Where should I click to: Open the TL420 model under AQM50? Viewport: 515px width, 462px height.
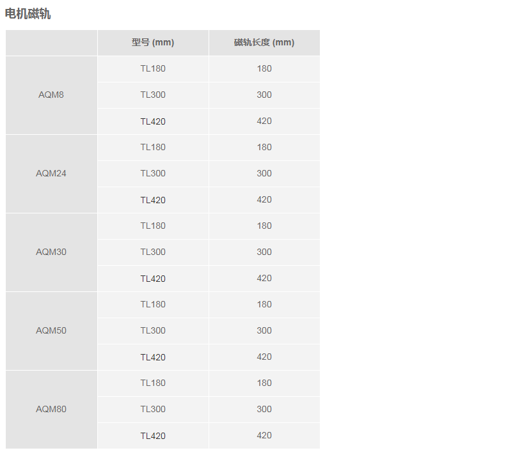click(x=153, y=357)
